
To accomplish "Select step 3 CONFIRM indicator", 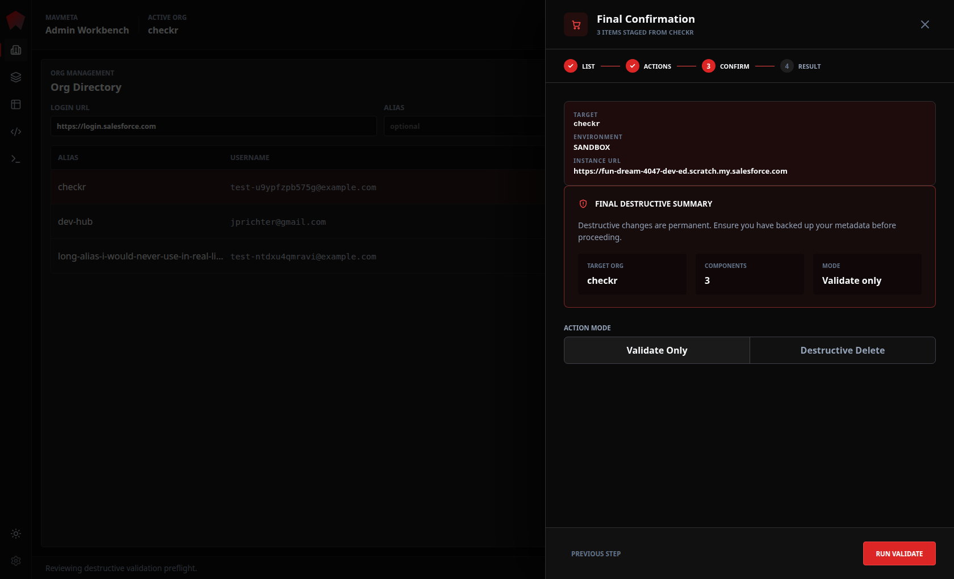I will (x=708, y=66).
